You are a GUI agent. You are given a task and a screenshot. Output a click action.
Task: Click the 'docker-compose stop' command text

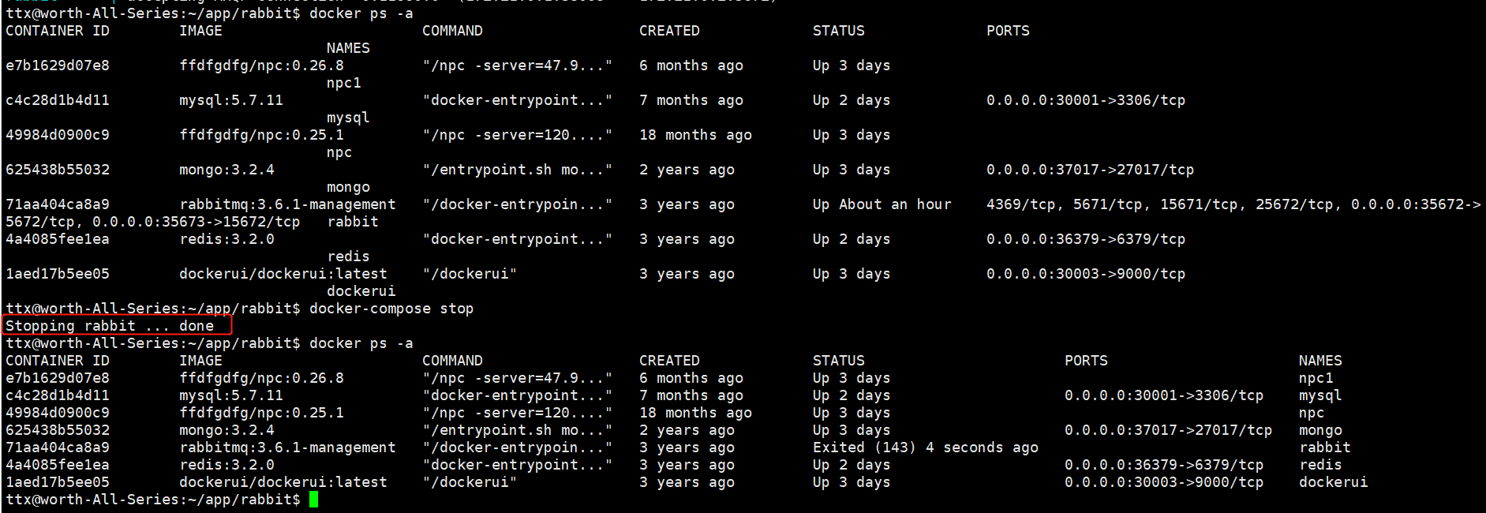coord(391,309)
